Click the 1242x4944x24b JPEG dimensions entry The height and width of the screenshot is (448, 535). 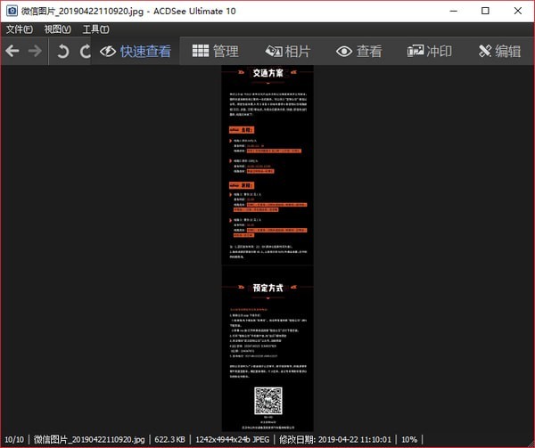click(233, 439)
